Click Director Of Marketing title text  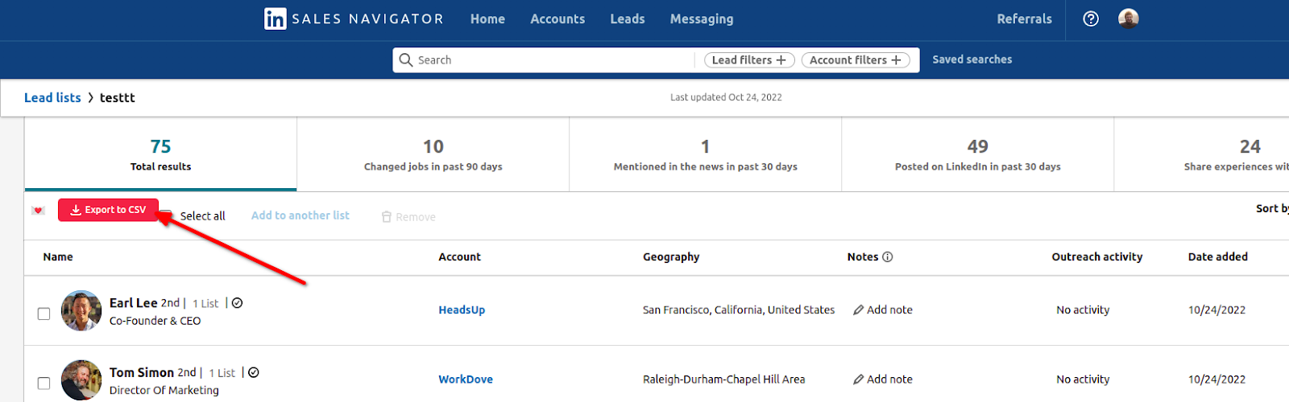pos(164,390)
